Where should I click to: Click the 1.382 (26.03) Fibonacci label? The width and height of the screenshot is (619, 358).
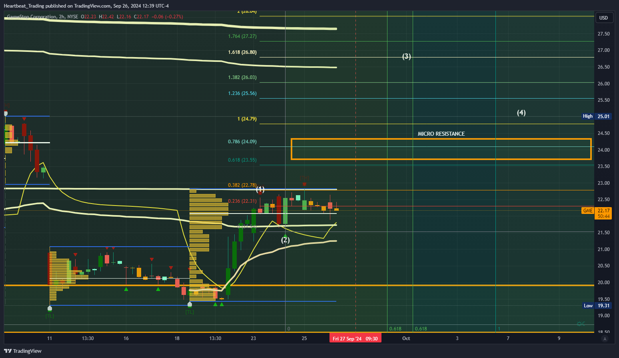[x=242, y=77]
